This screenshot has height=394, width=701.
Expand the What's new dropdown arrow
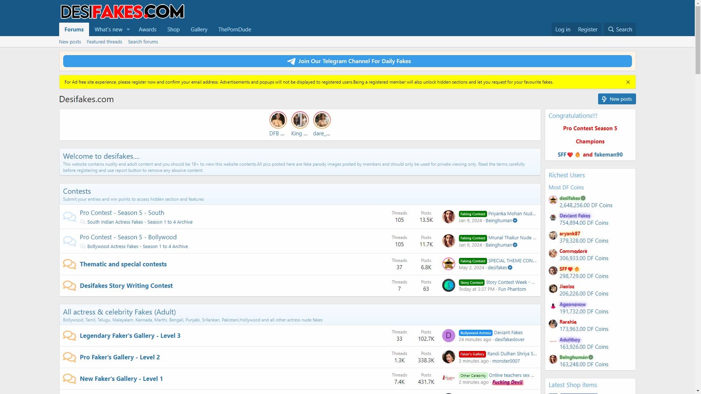tap(128, 30)
